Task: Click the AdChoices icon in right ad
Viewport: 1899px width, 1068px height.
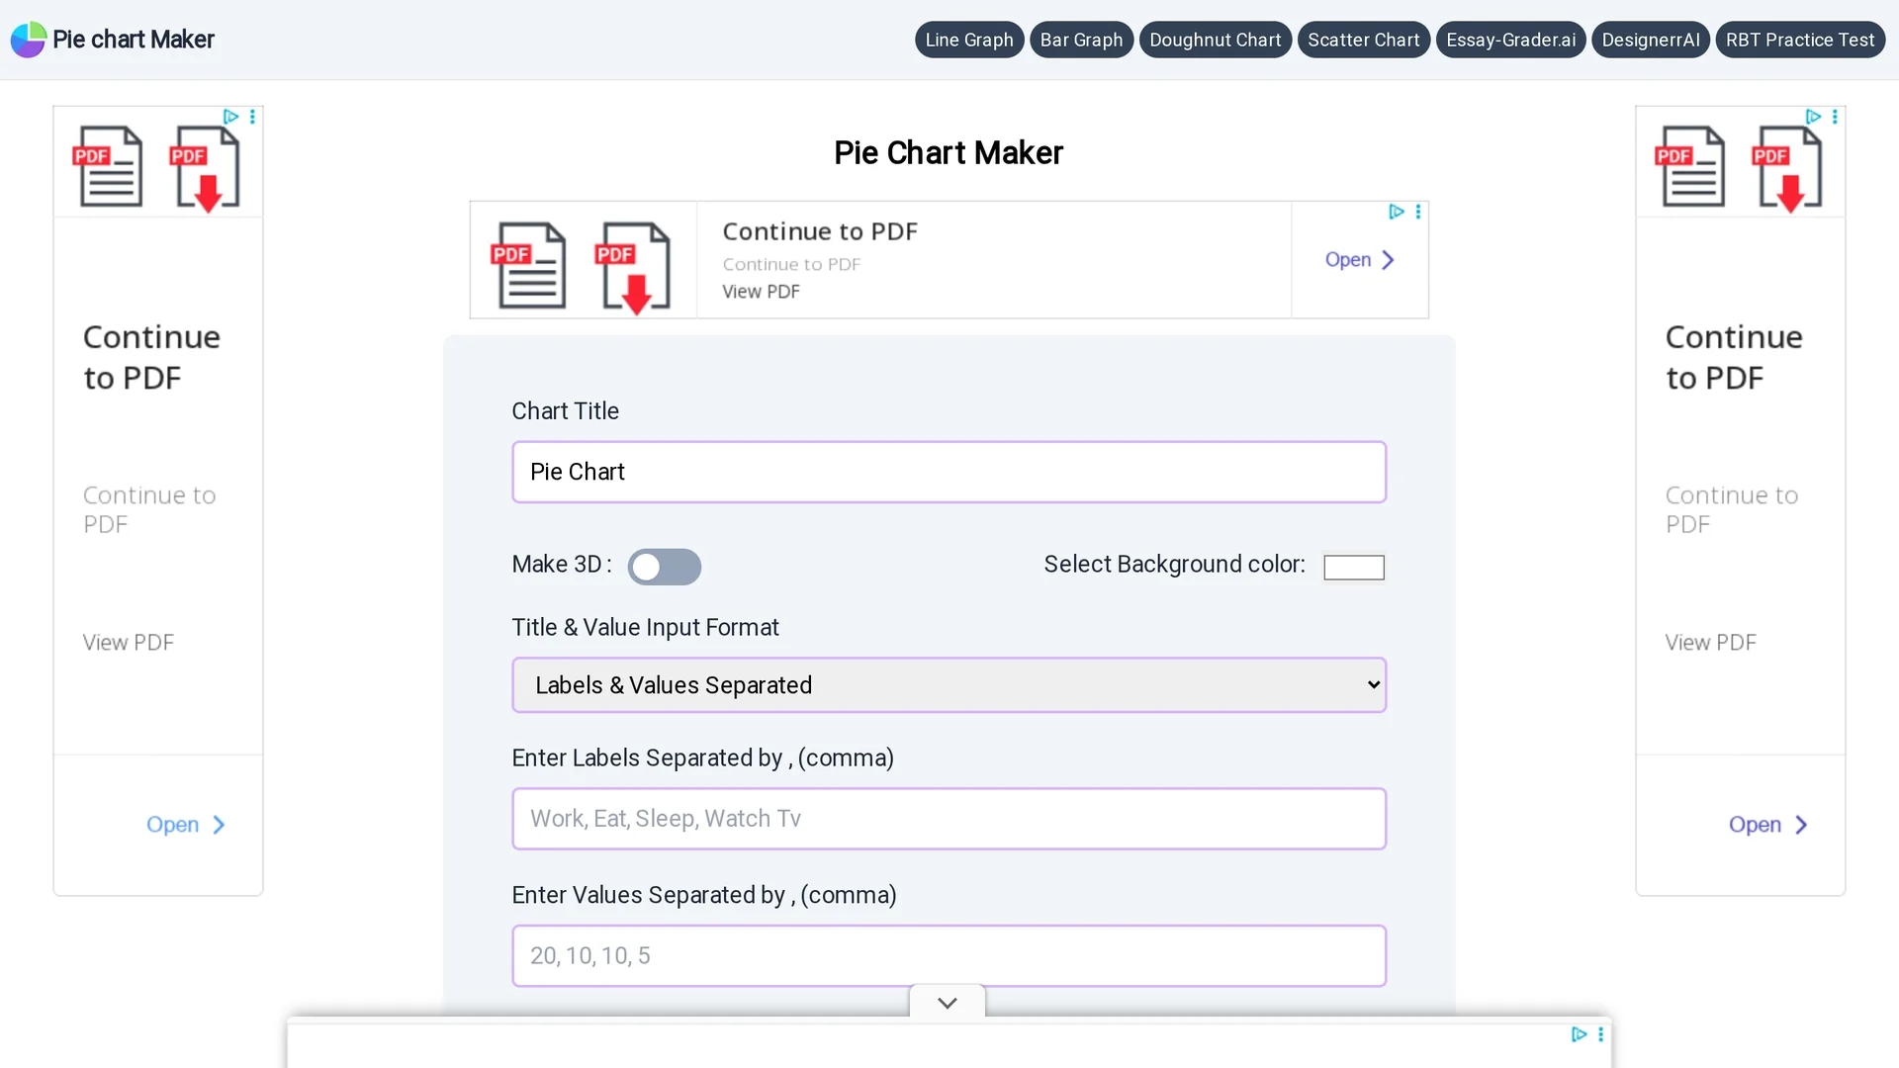Action: 1813,117
